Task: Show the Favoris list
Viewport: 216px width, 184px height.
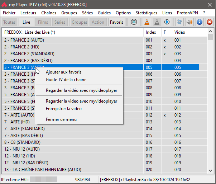Action: click(116, 22)
